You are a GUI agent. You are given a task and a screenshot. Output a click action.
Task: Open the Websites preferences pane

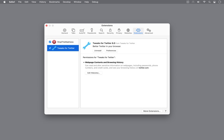pos(128,31)
